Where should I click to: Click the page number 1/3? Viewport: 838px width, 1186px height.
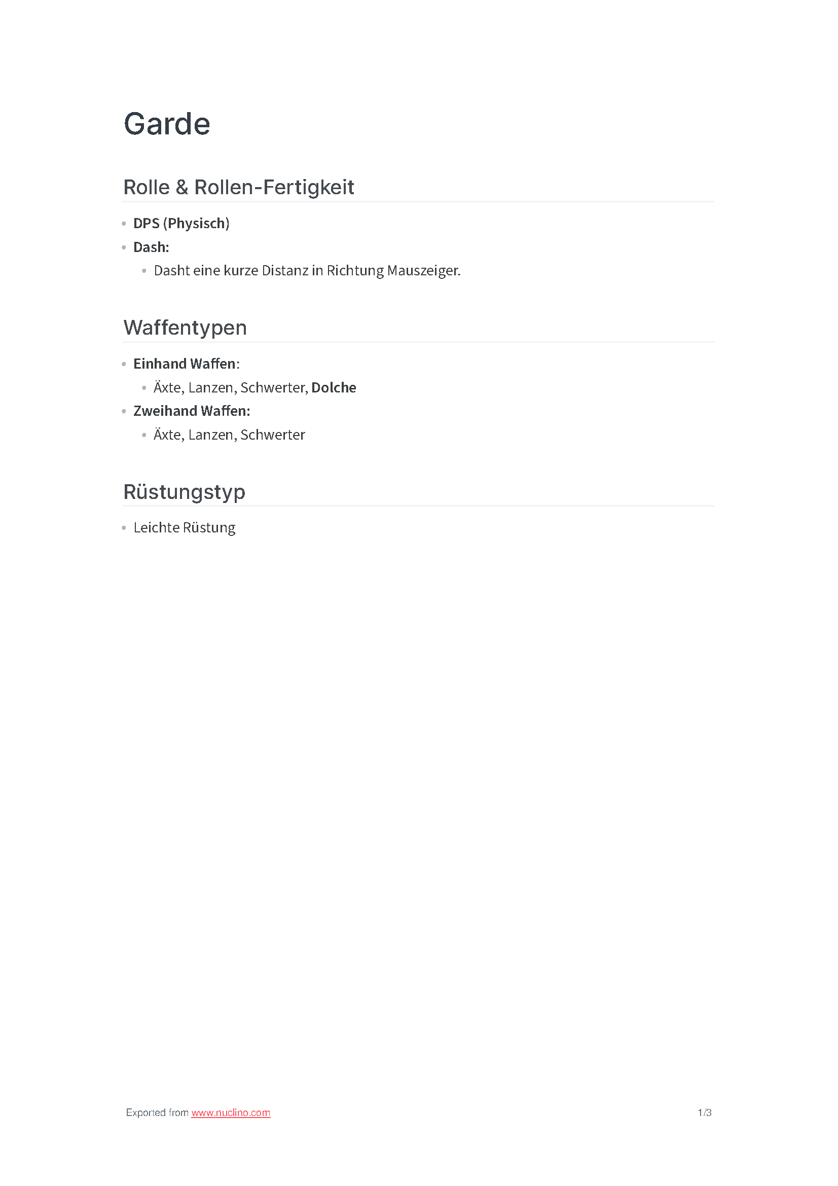(704, 1112)
